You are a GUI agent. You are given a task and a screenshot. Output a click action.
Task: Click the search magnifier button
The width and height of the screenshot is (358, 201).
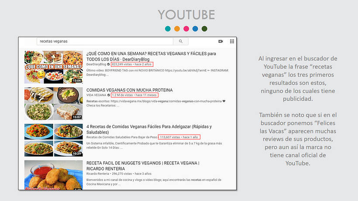pos(181,41)
